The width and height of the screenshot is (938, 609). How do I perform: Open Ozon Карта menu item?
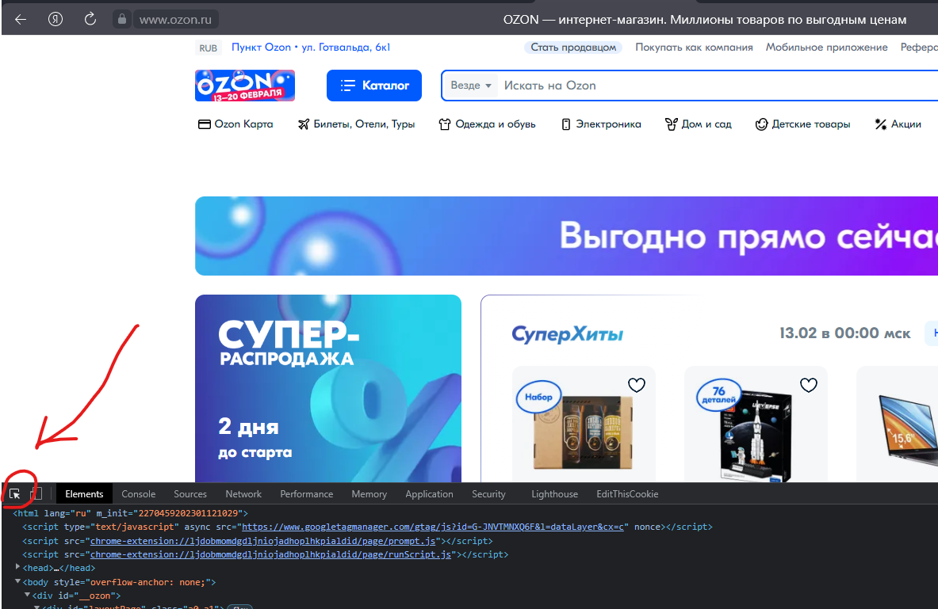pos(235,124)
